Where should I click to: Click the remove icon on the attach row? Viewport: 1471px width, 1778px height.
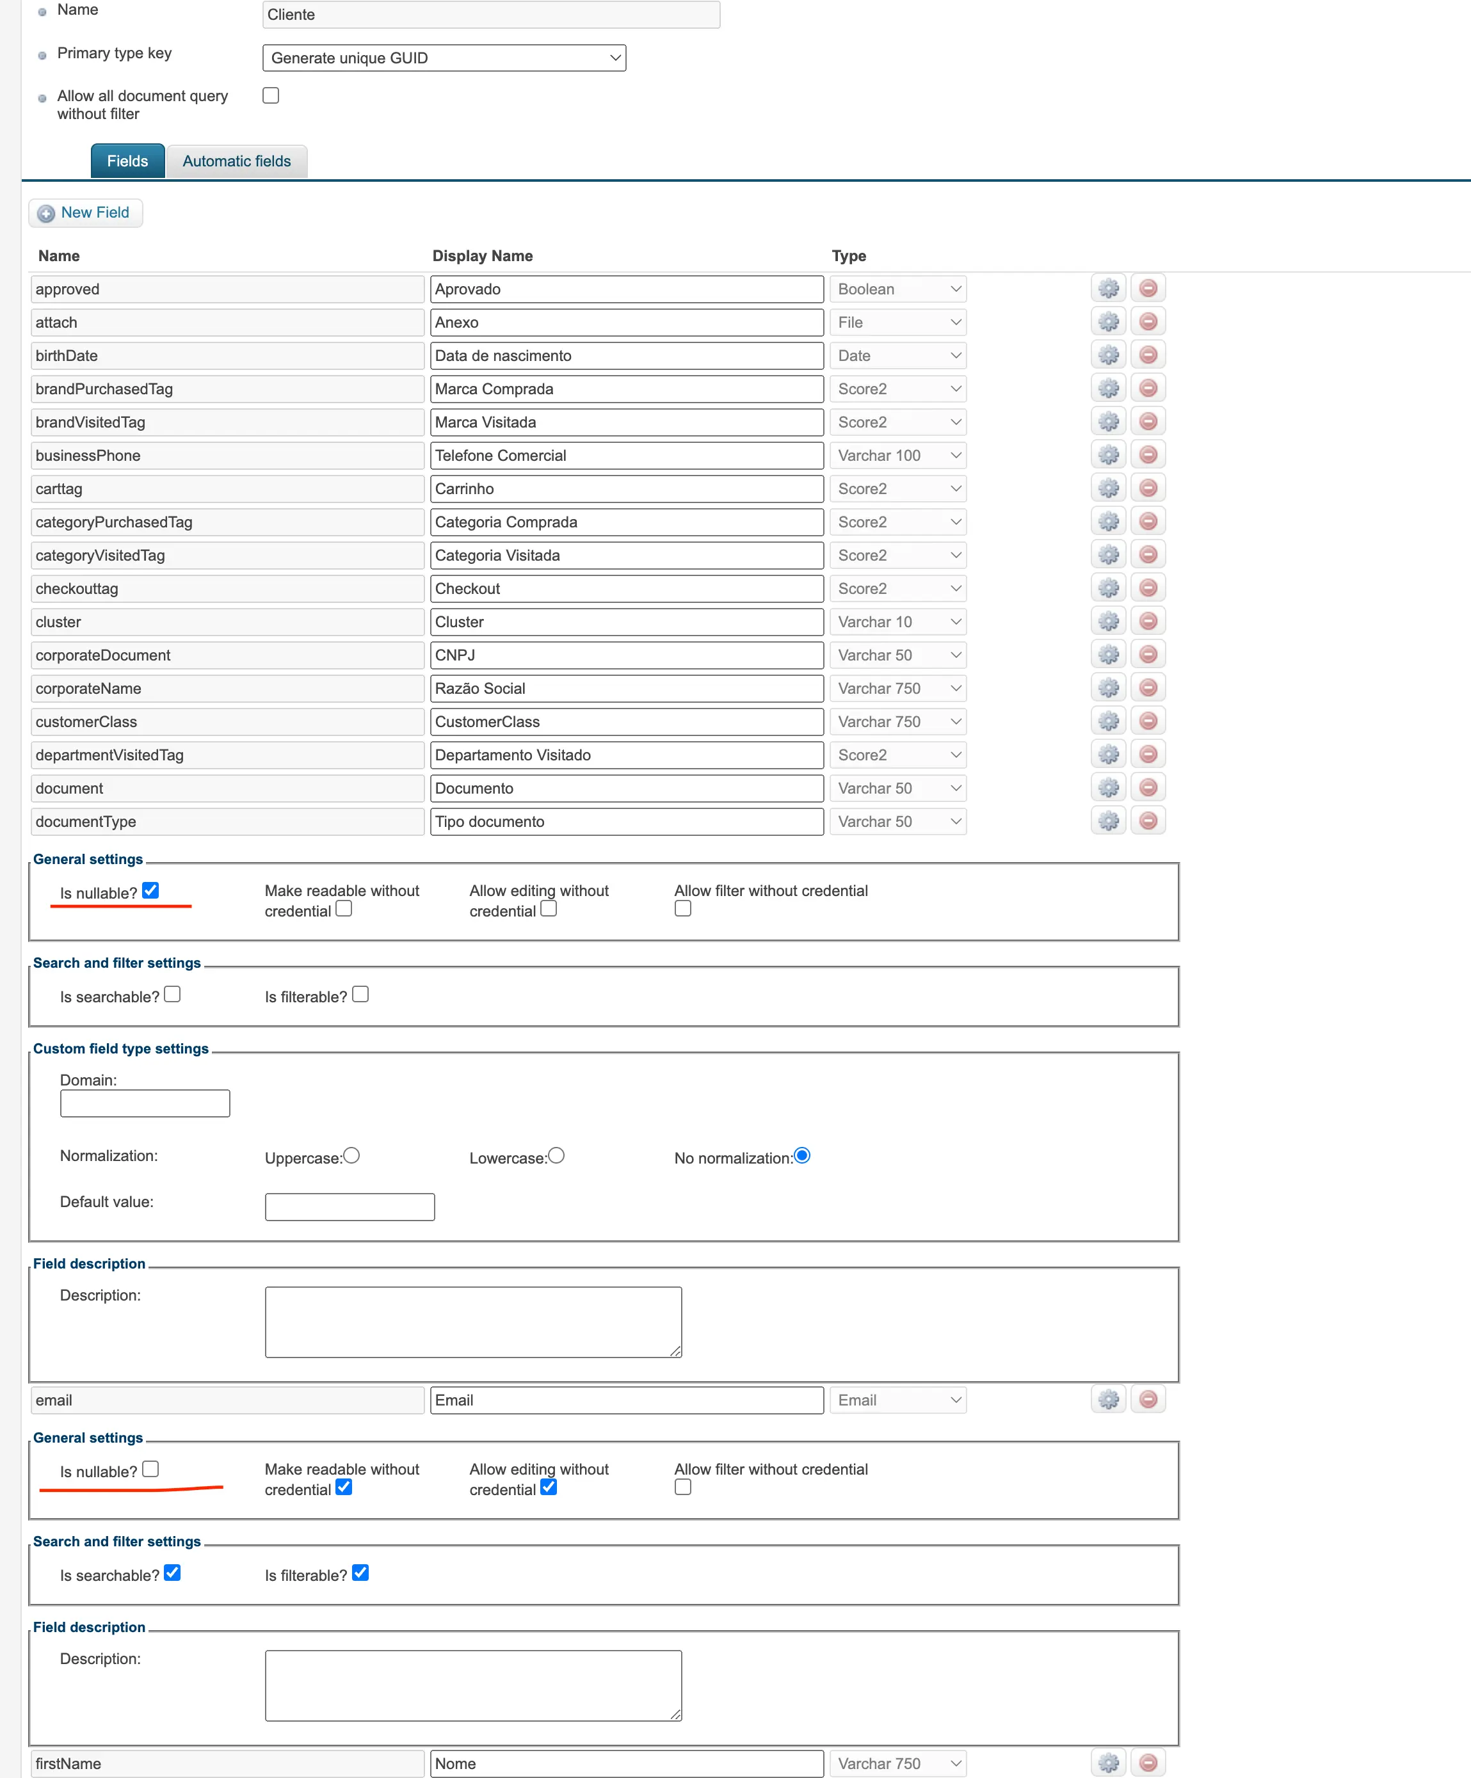point(1148,322)
